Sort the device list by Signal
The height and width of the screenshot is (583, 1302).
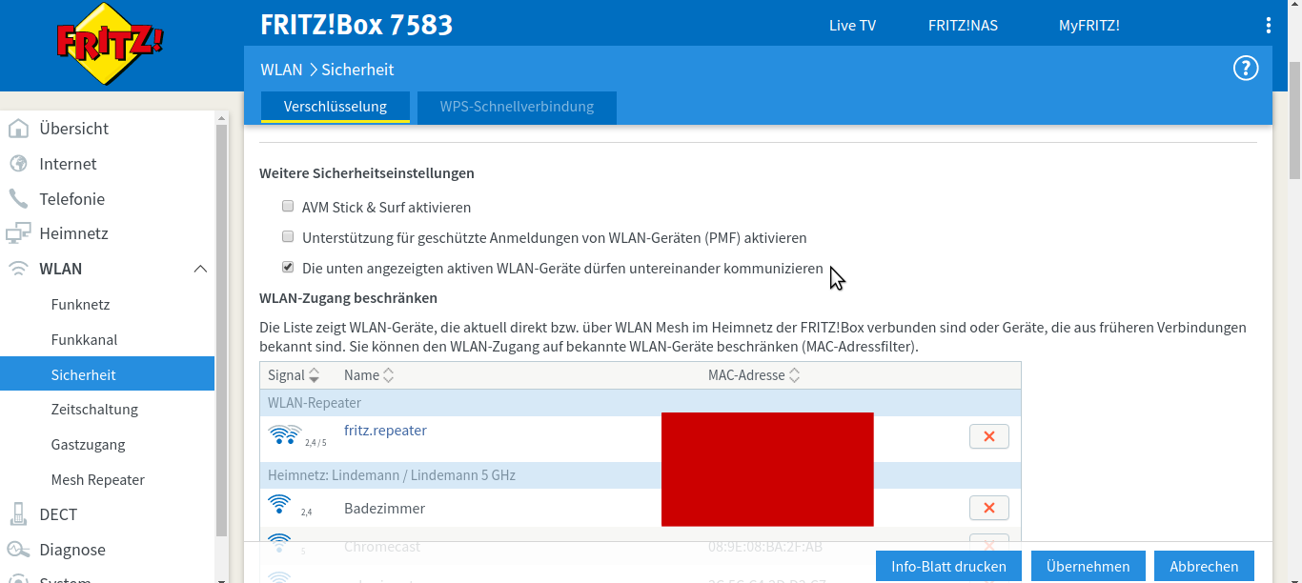coord(294,375)
